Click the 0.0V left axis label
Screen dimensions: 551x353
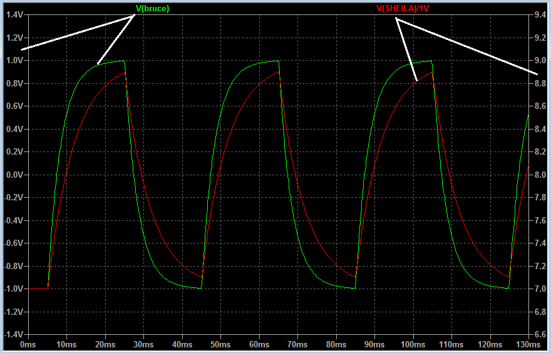click(15, 175)
